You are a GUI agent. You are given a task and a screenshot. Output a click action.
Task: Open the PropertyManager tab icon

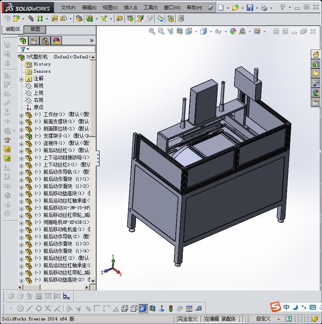34,41
